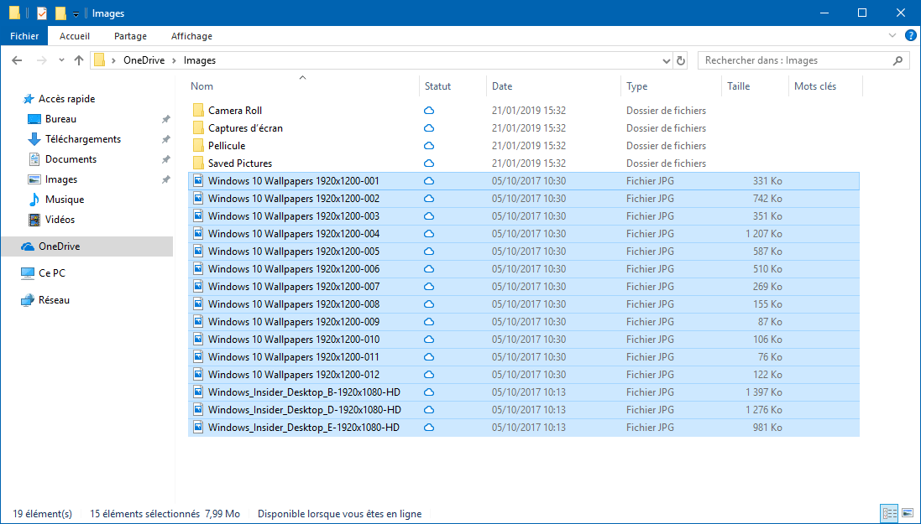921x524 pixels.
Task: Switch to details view icon in status bar
Action: (889, 513)
